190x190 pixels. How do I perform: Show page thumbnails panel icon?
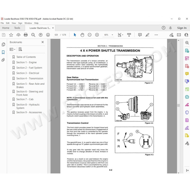pos(3,45)
